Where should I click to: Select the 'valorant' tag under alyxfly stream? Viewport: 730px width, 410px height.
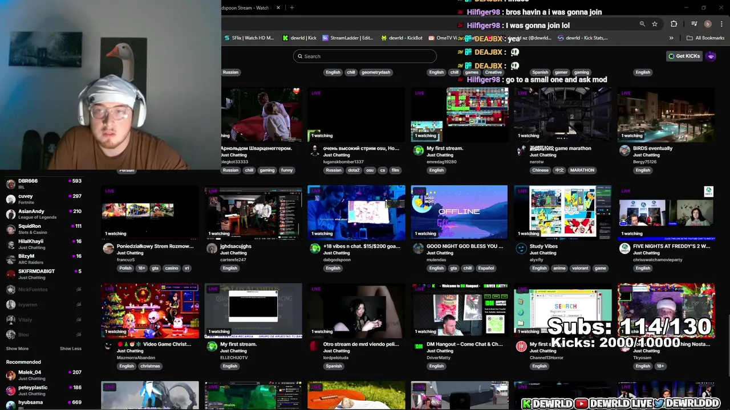pos(581,268)
